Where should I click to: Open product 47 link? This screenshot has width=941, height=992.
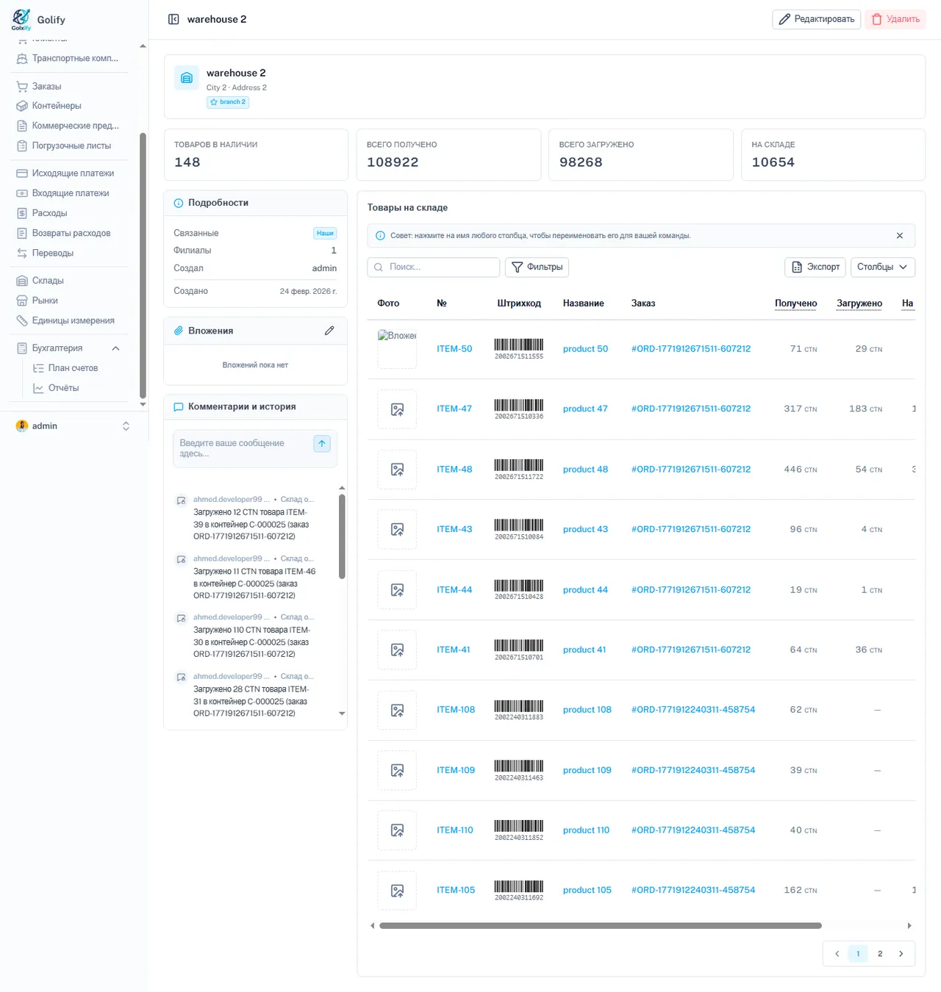point(585,409)
